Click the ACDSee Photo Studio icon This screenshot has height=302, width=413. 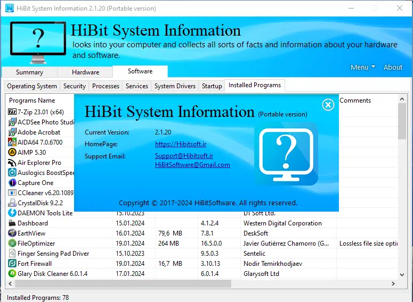point(12,122)
